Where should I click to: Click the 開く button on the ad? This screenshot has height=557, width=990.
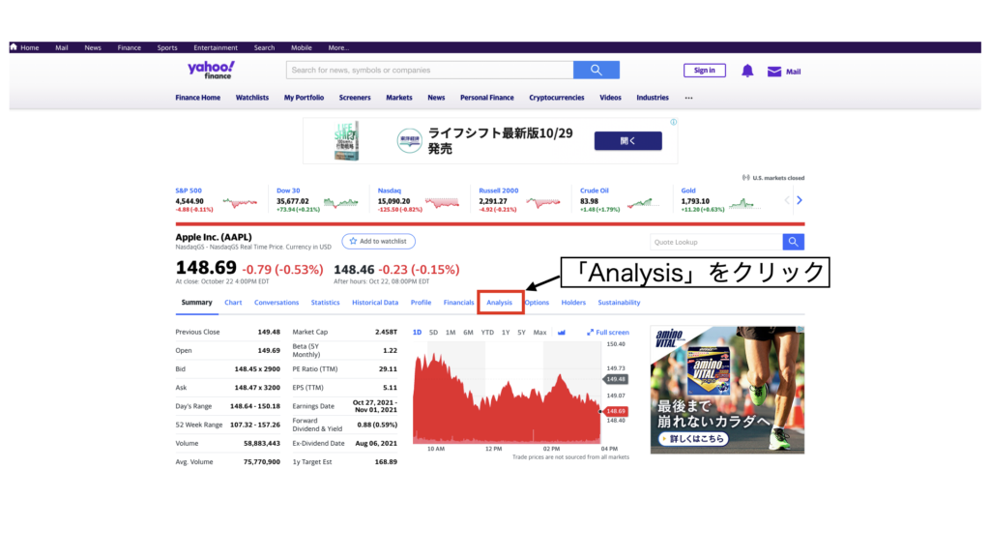coord(627,141)
